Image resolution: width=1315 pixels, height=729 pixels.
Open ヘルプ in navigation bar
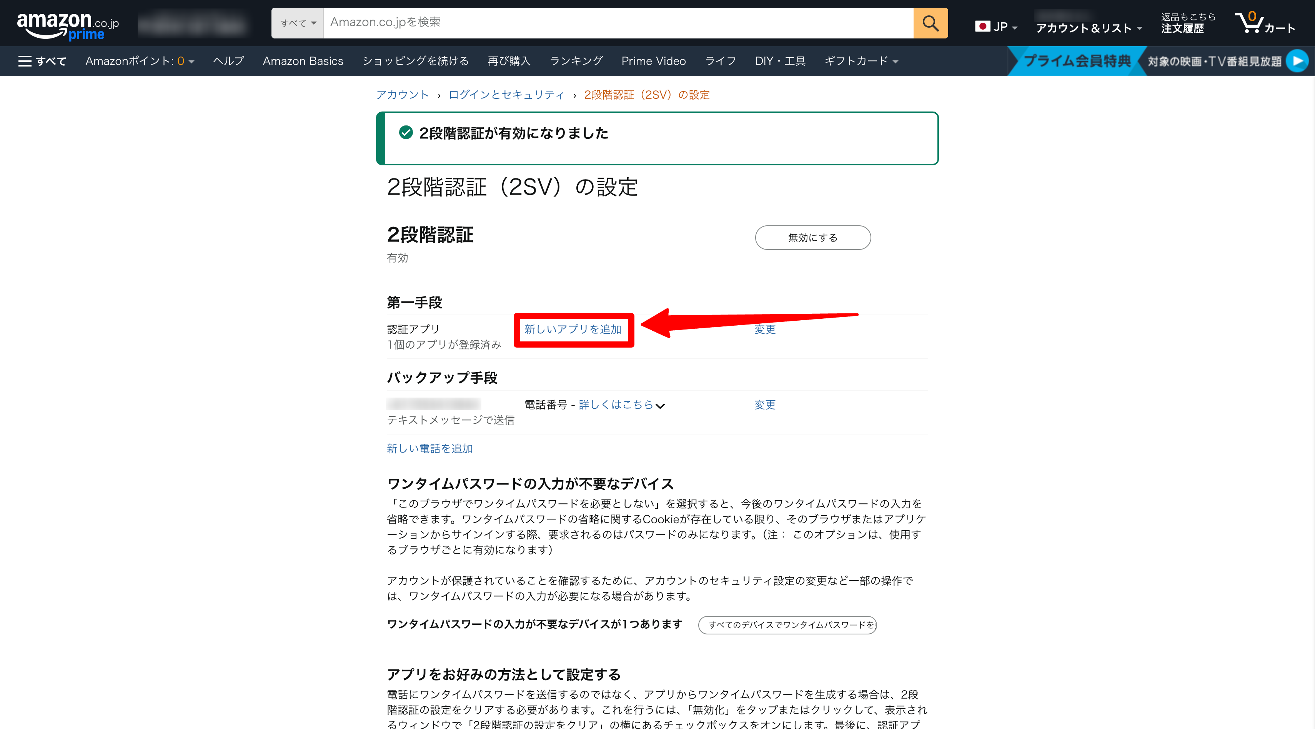click(x=228, y=61)
